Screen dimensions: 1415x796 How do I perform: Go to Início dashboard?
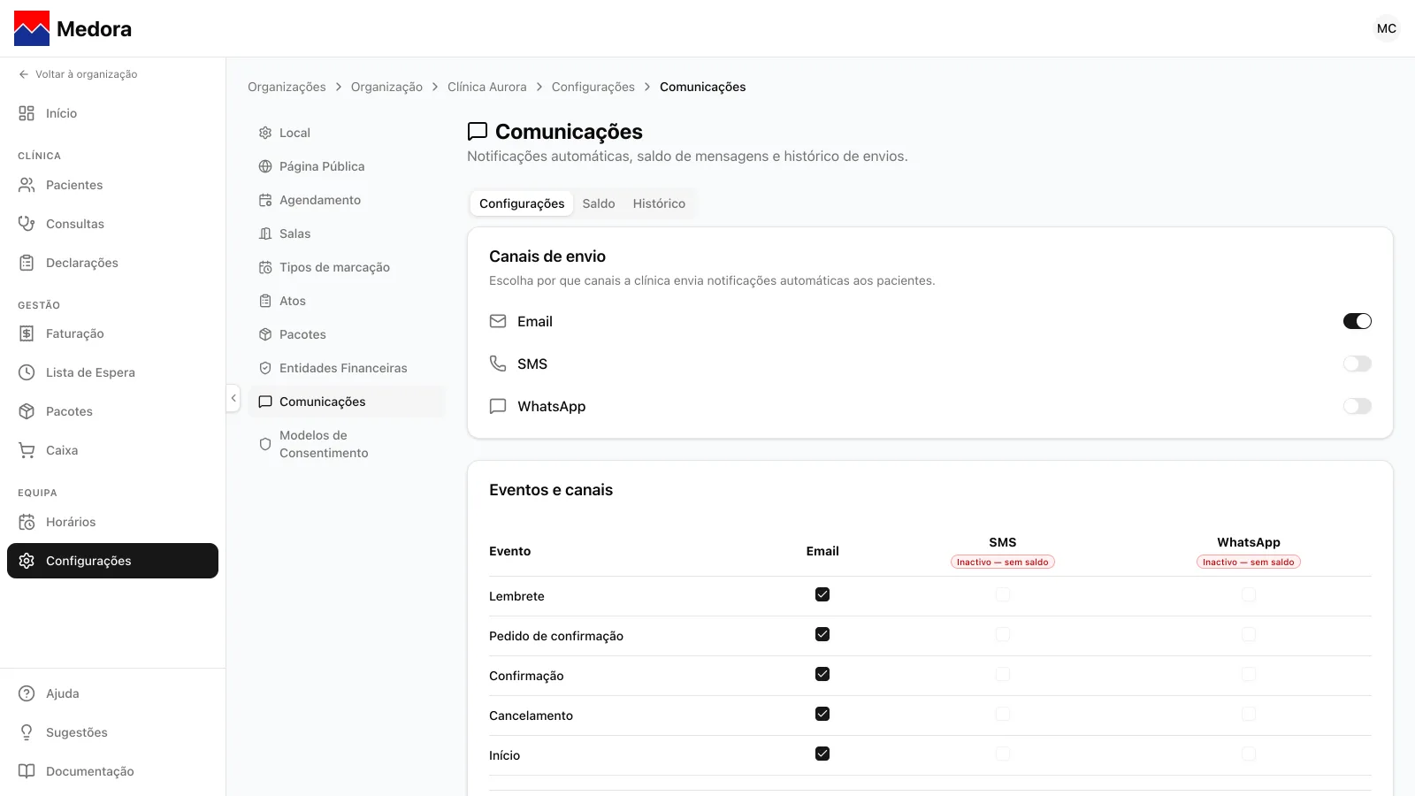tap(112, 113)
